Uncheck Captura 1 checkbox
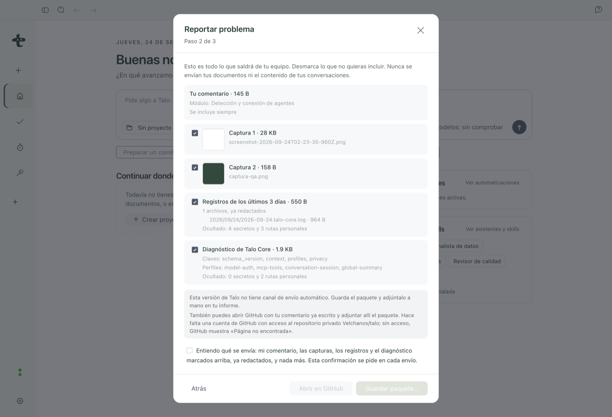Screen dimensions: 612x417 195,133
